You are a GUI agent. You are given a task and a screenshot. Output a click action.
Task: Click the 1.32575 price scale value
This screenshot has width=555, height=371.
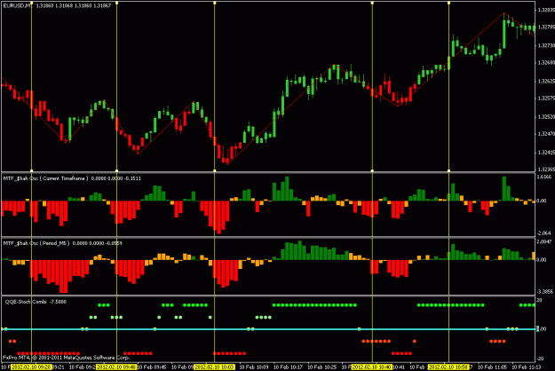pos(546,98)
